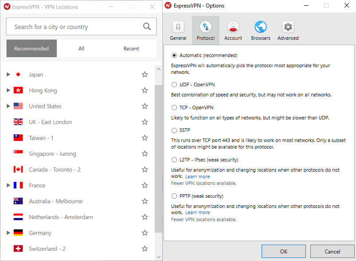Expand Germany server locations
356x261 pixels.
[8, 233]
